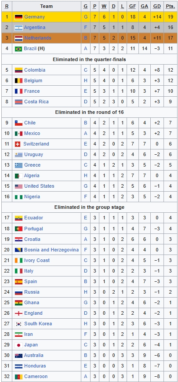Click the United States flag icon
The image size is (178, 382).
point(18,186)
